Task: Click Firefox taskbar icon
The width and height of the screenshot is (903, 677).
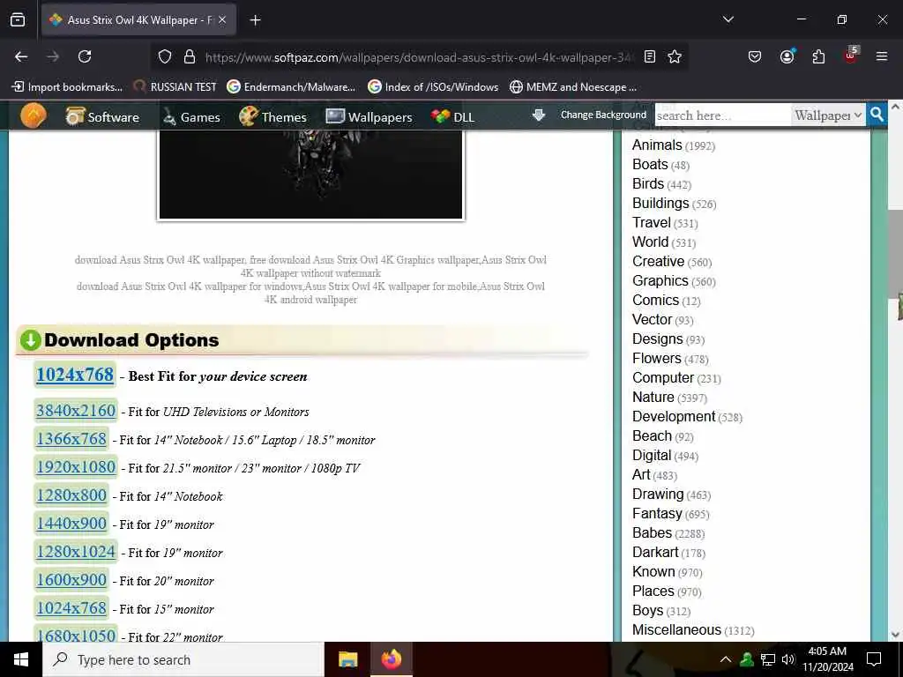Action: 391,659
